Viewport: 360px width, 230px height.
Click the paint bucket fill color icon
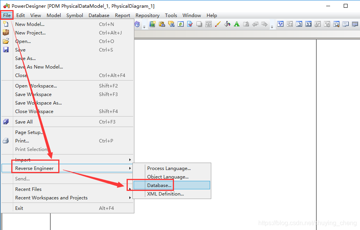pos(227,24)
